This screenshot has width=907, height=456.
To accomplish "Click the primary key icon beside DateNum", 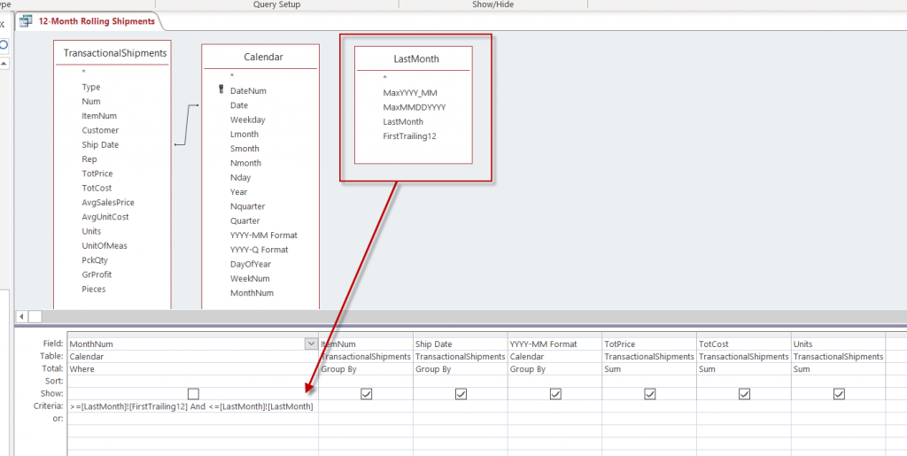I will [x=221, y=90].
